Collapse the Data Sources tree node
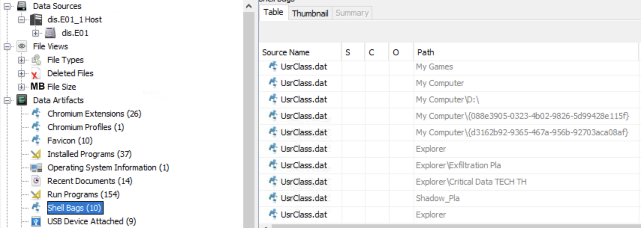 pos(7,6)
